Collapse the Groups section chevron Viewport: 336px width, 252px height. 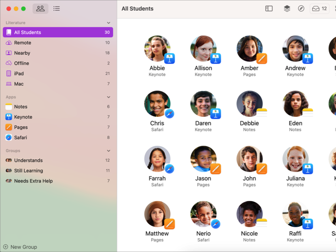(x=108, y=151)
